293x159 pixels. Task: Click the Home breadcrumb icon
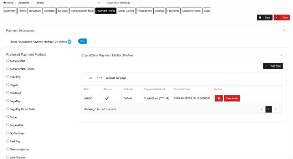tap(4, 3)
